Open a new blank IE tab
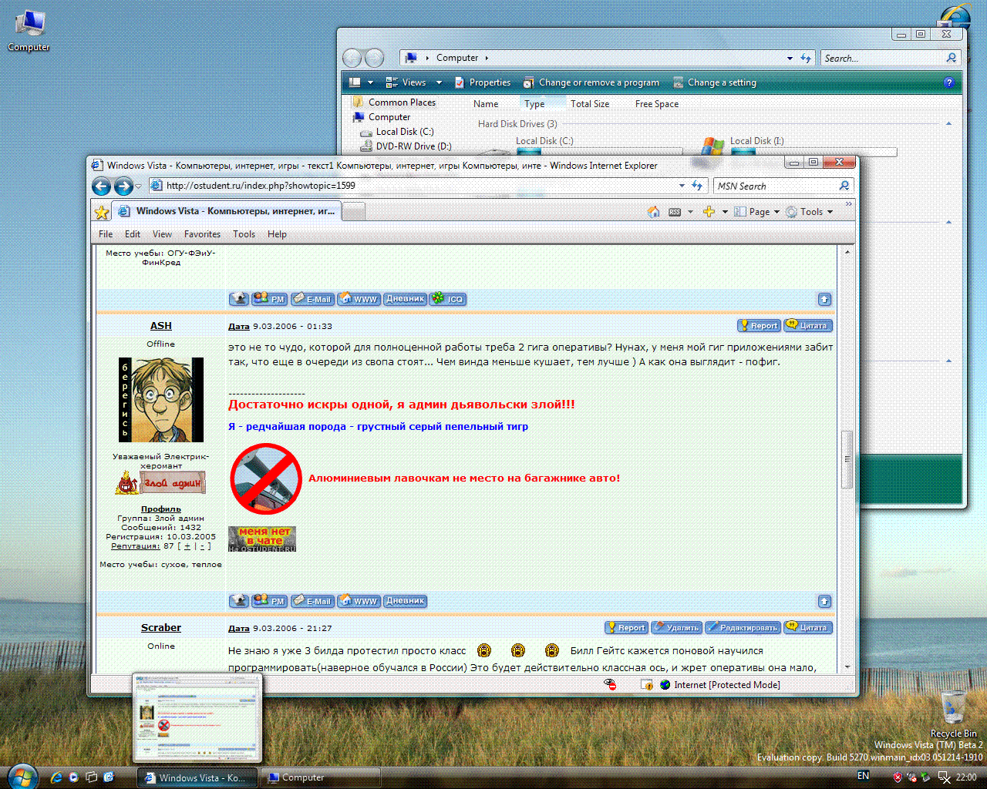This screenshot has height=789, width=987. click(353, 212)
